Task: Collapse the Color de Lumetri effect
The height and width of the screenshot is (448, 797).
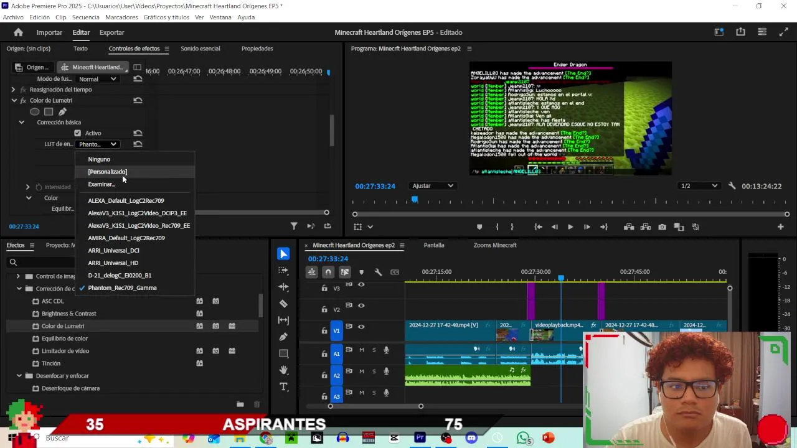Action: [13, 100]
